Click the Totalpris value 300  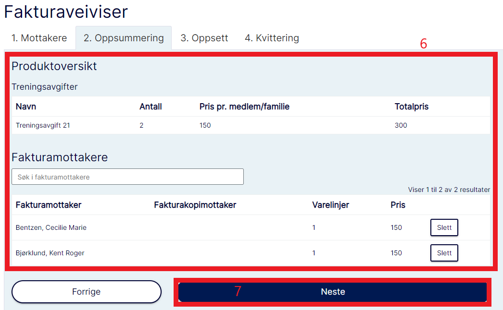[401, 125]
